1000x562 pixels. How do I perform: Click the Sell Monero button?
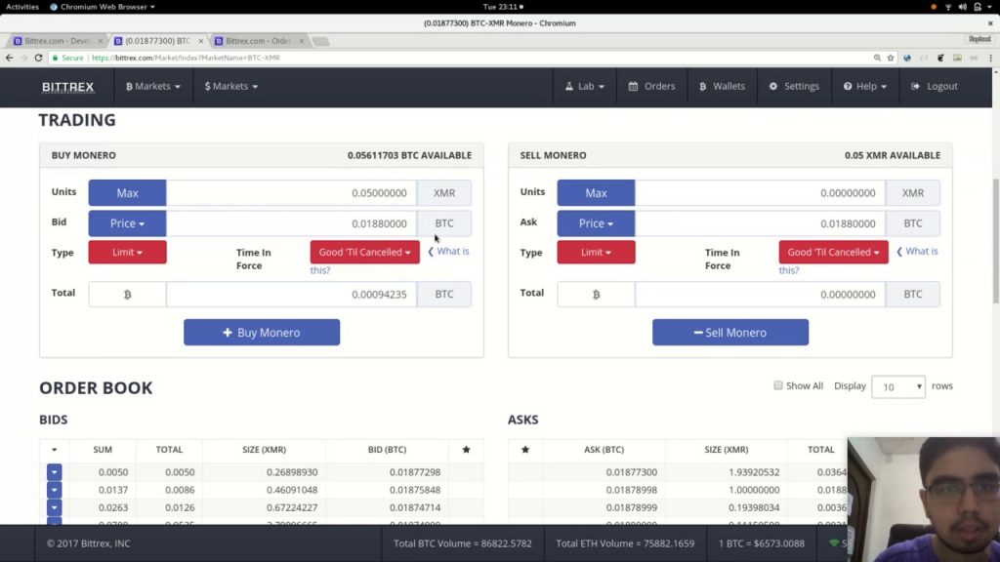[x=730, y=332]
